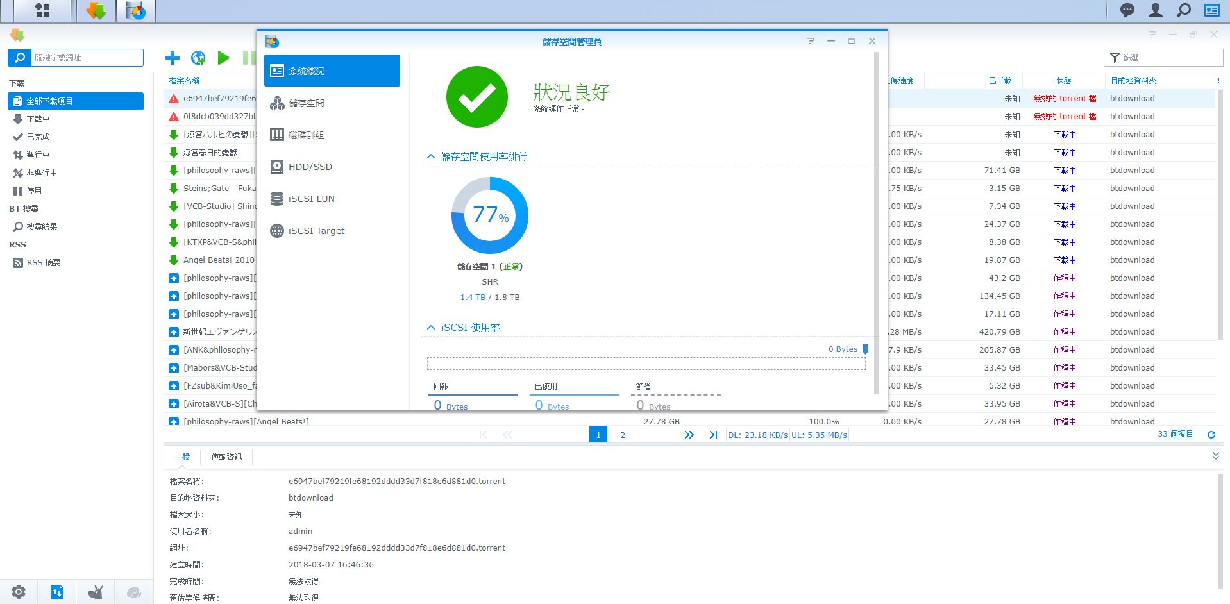Open column options menu in table header

(1218, 81)
